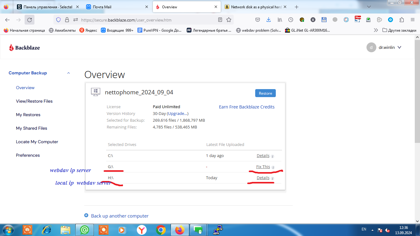The image size is (420, 236).
Task: Click the muted speaker volume tray icon
Action: 388,230
